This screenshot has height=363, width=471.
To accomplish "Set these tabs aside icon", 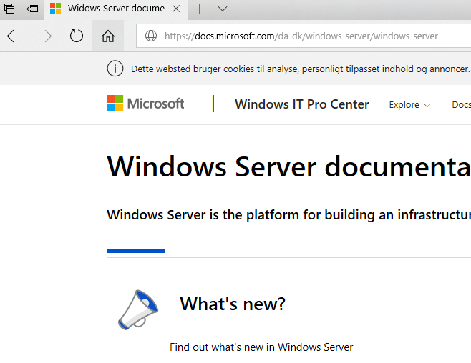I will [x=32, y=9].
